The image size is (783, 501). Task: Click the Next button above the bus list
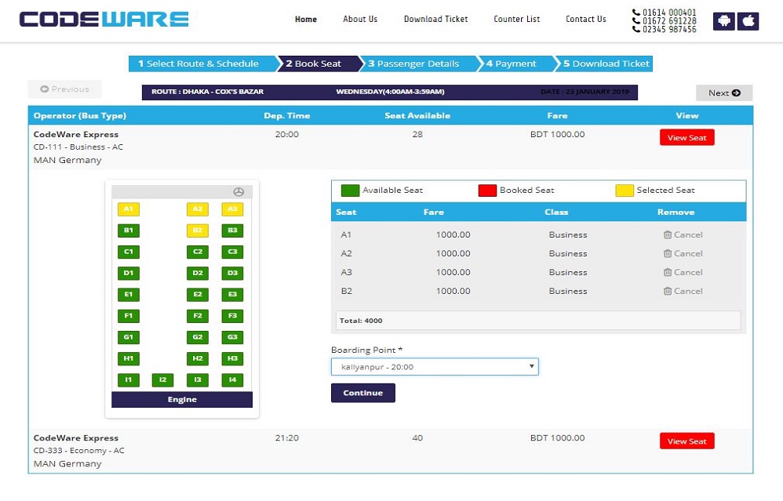pyautogui.click(x=723, y=93)
